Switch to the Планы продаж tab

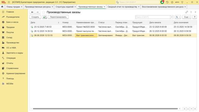coord(13,7)
